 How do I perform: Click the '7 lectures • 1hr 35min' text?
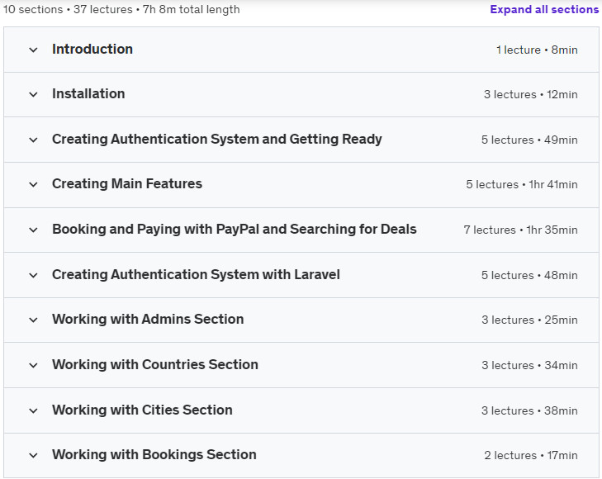520,230
